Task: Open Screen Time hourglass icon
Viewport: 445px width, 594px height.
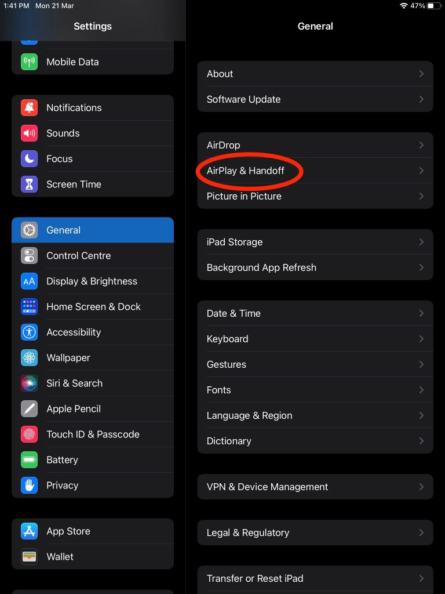Action: click(x=29, y=184)
